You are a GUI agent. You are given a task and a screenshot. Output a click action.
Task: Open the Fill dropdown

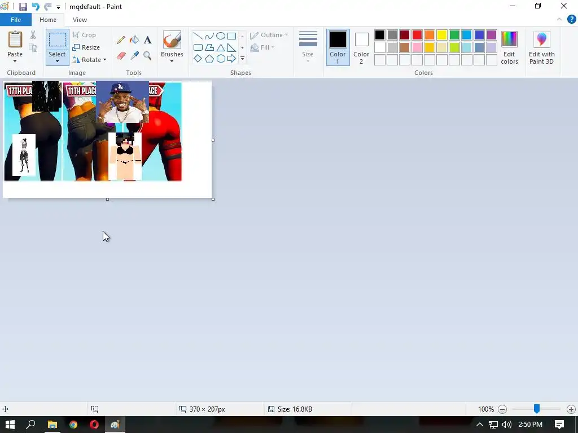point(262,47)
